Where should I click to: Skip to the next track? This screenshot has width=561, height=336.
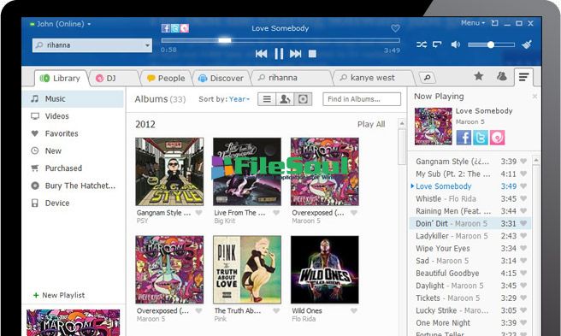coord(296,54)
